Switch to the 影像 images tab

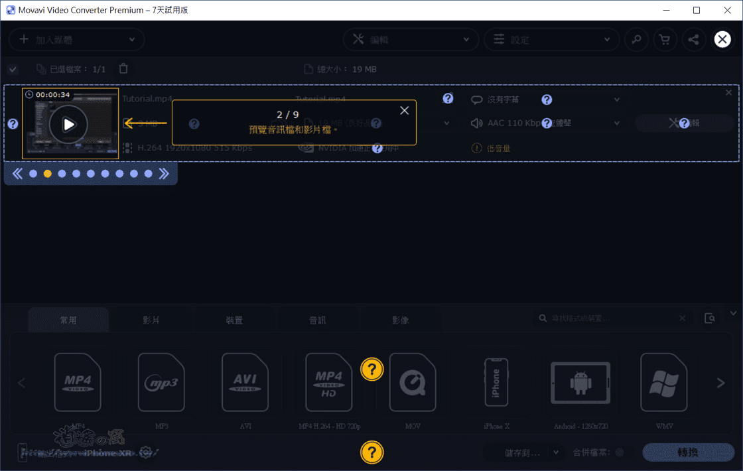[x=401, y=320]
